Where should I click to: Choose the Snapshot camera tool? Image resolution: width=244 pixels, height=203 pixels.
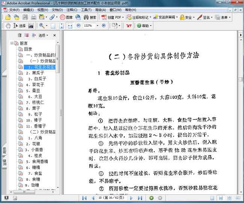pos(31,26)
